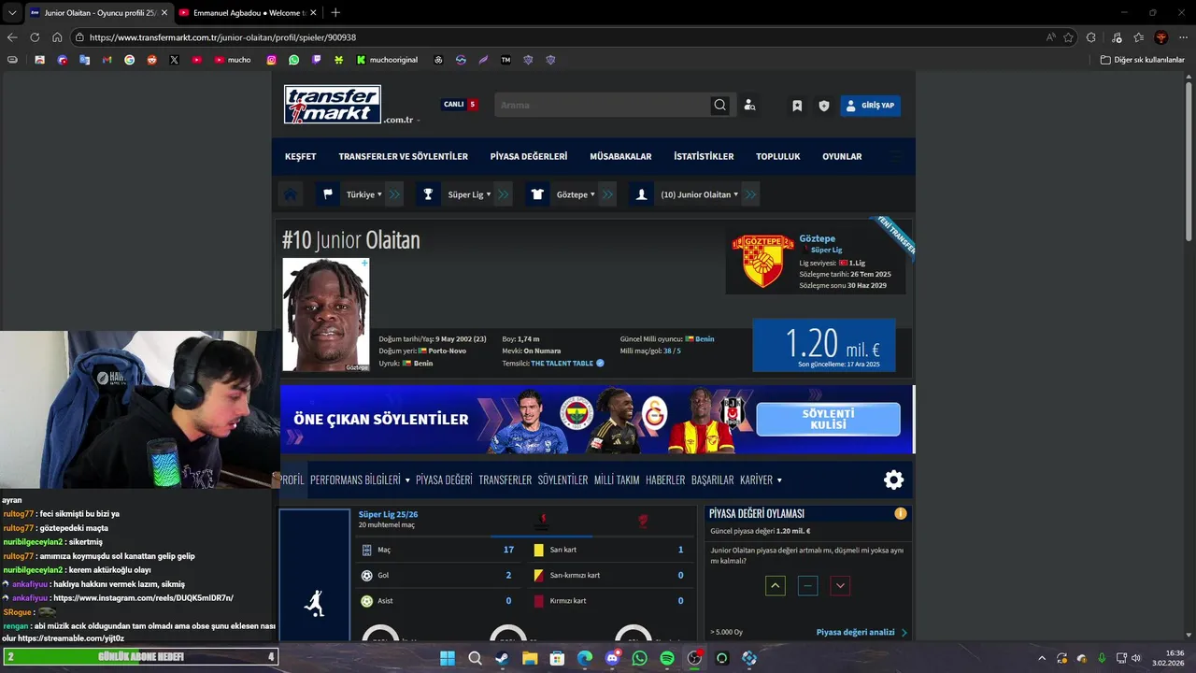Open Reddit bookmark in bookmarks bar
This screenshot has width=1196, height=673.
[151, 60]
